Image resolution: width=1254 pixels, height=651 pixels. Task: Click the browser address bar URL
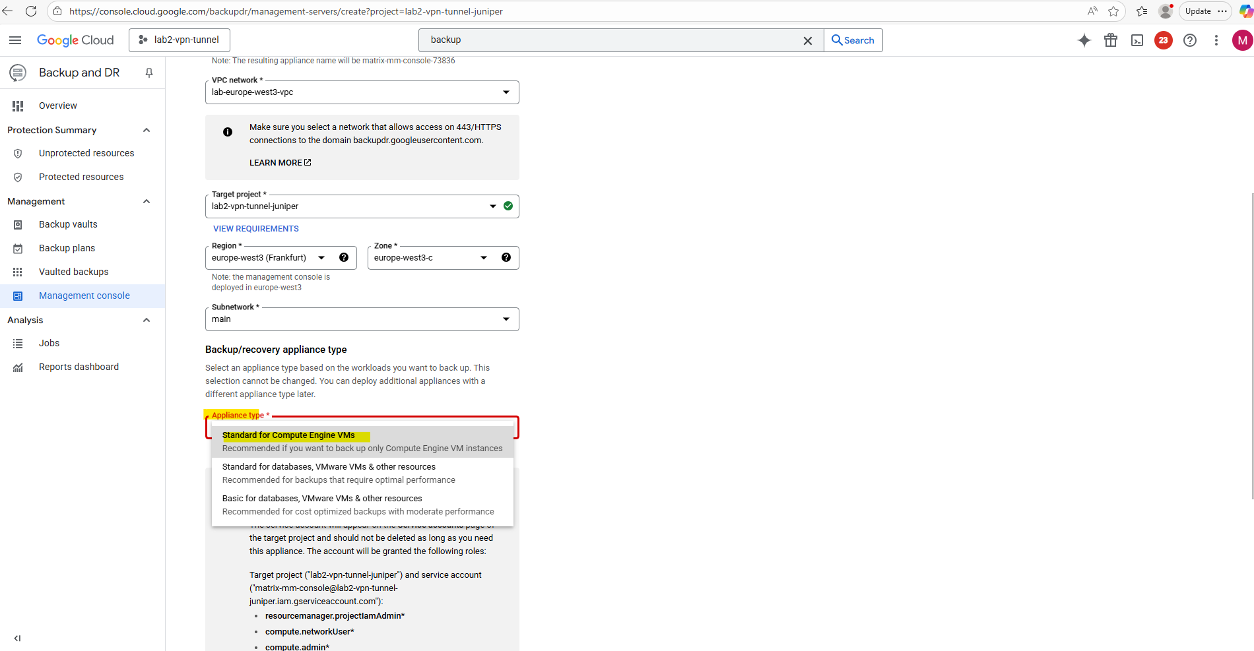click(x=286, y=11)
